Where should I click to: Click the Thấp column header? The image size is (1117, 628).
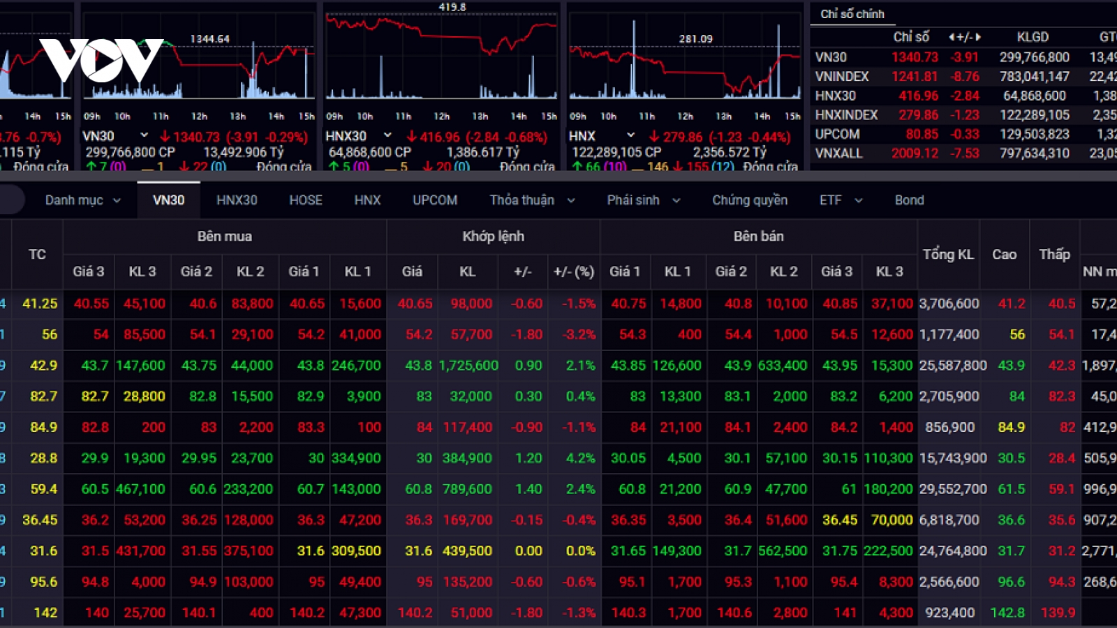click(x=1054, y=255)
